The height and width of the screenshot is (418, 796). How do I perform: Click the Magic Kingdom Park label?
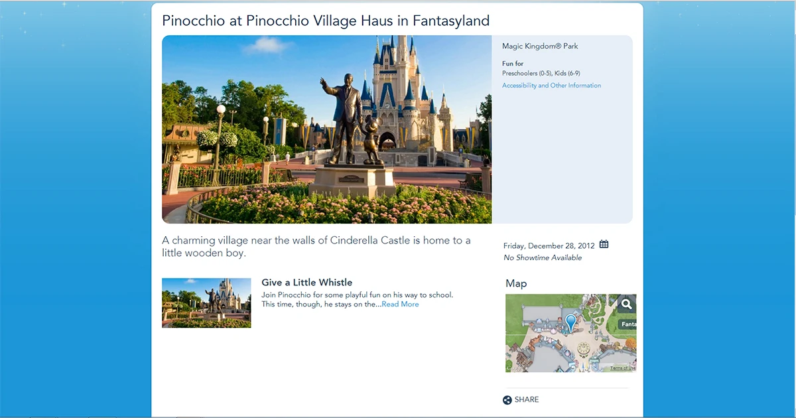[x=540, y=46]
